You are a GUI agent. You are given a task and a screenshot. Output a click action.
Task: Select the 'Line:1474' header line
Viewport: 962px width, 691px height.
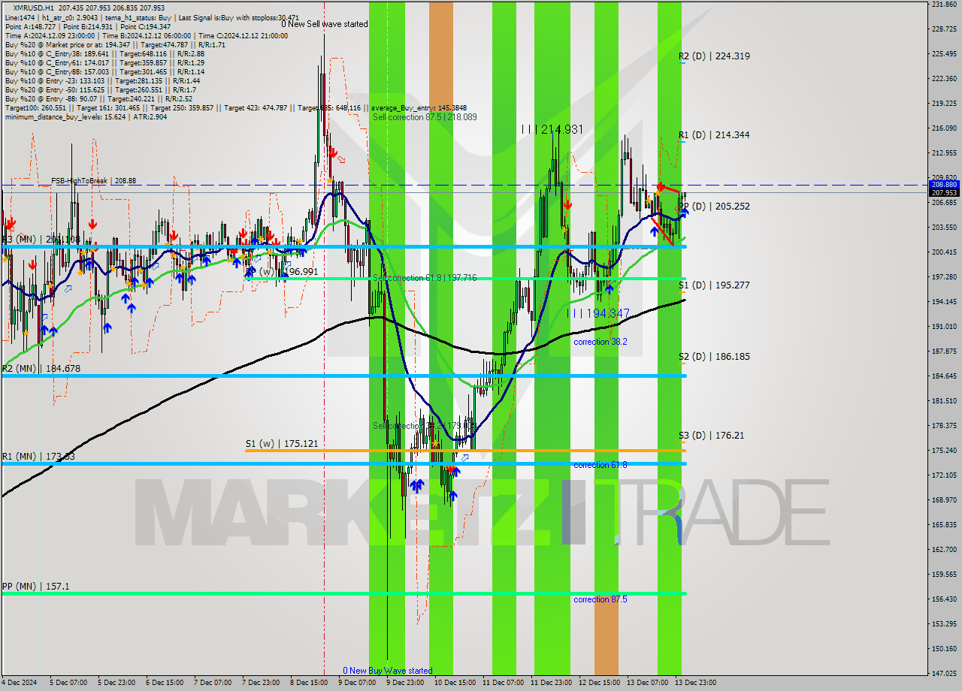152,18
